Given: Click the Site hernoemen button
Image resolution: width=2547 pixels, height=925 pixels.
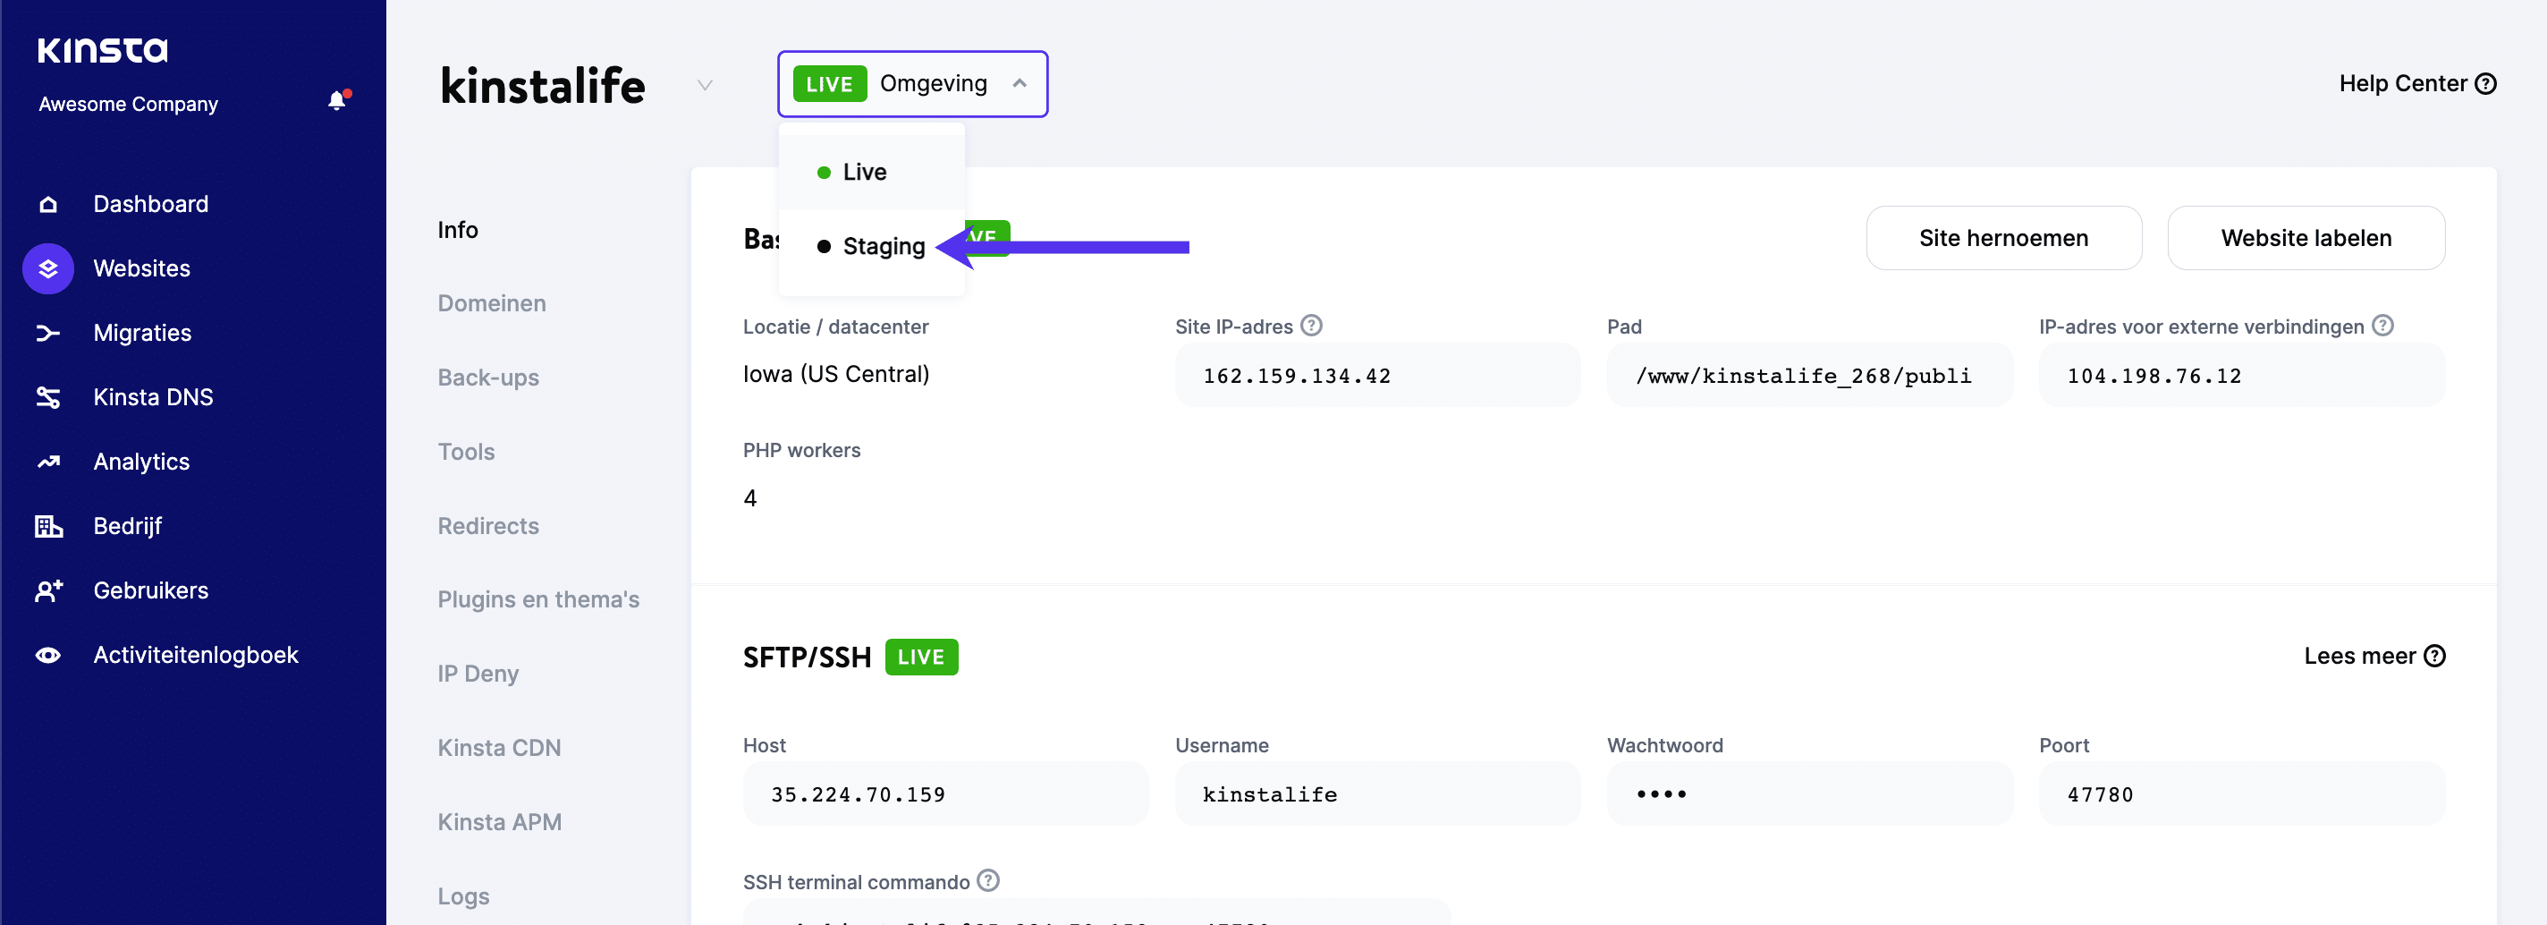Looking at the screenshot, I should (x=2003, y=239).
